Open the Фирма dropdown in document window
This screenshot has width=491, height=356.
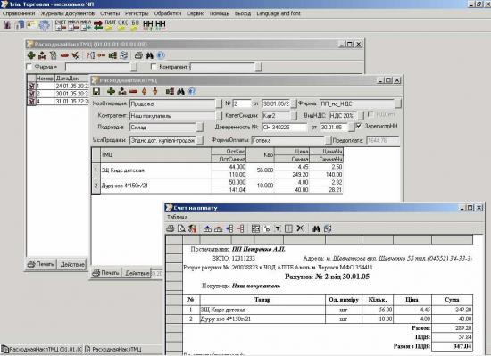397,103
